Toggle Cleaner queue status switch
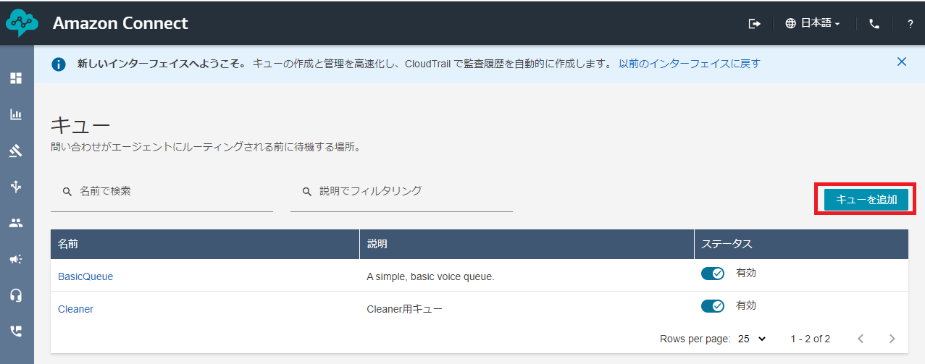This screenshot has width=925, height=364. [x=713, y=306]
